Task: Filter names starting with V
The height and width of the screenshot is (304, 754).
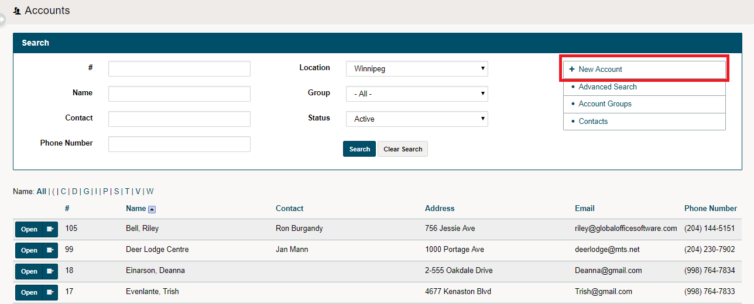Action: coord(138,191)
